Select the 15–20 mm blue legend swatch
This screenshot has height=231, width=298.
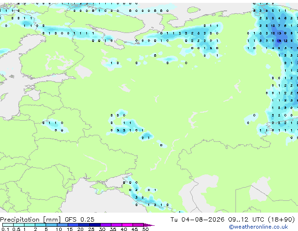pos(73,225)
